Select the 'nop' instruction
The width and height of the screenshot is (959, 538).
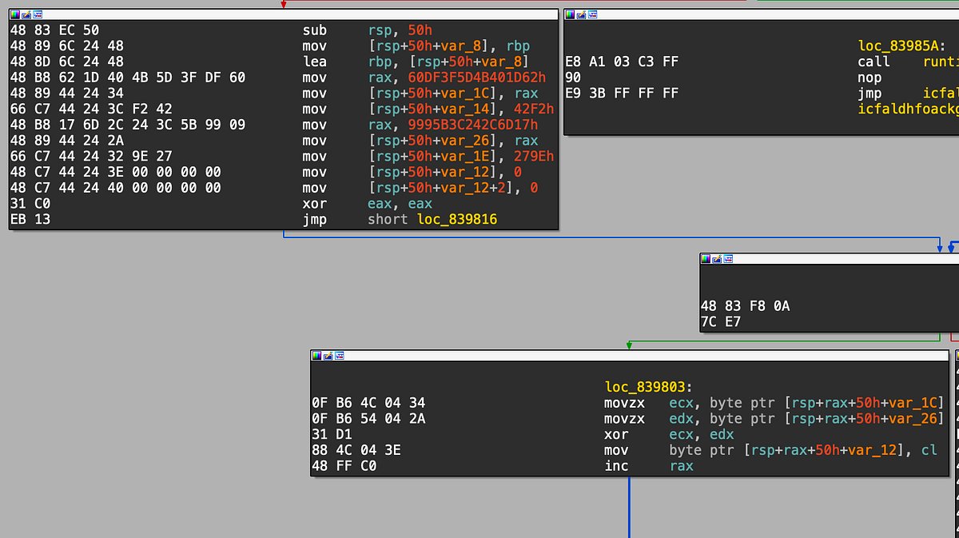869,78
